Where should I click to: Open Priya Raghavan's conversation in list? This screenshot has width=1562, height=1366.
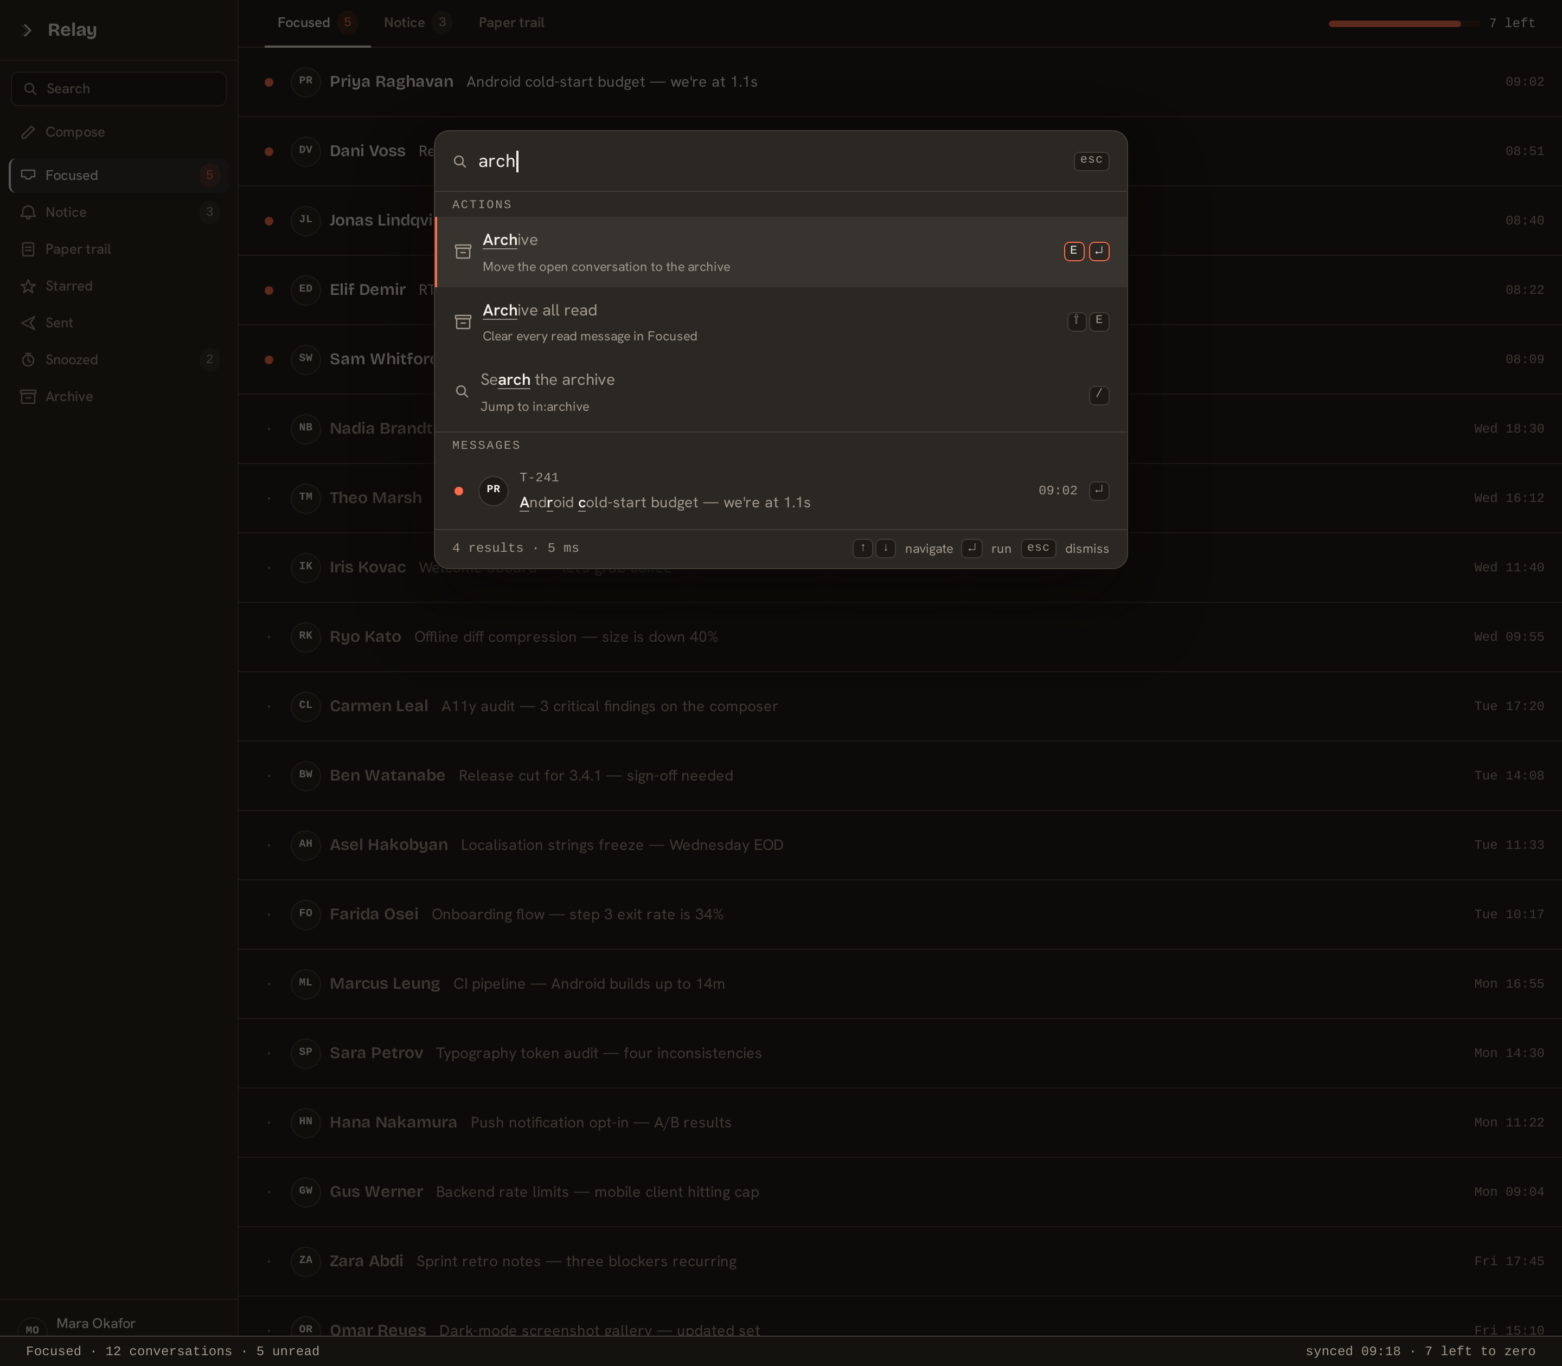click(900, 81)
